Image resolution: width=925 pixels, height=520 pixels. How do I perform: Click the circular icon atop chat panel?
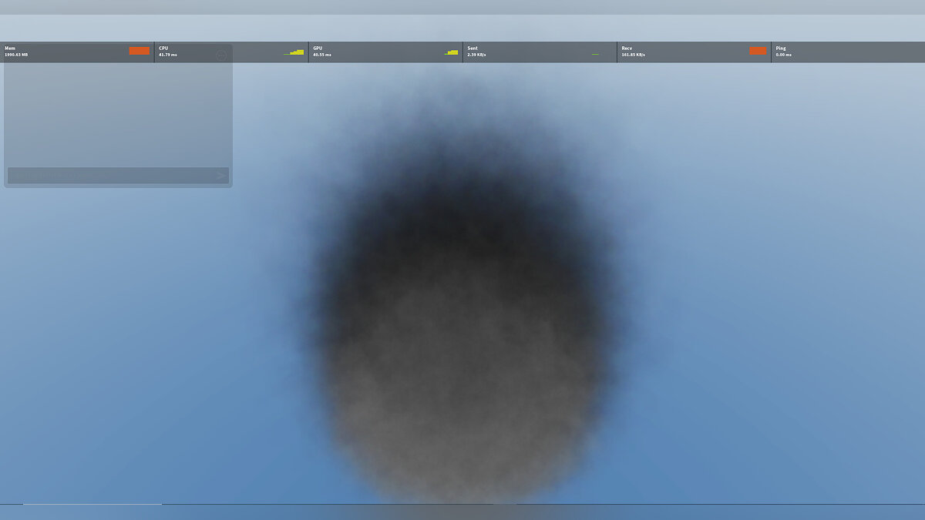(x=221, y=55)
